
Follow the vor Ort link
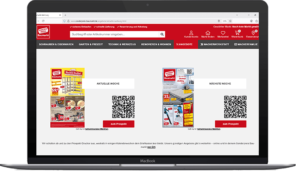151,147
